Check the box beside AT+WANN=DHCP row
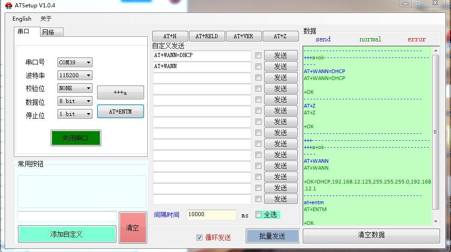Image resolution: width=451 pixels, height=252 pixels. coord(258,55)
